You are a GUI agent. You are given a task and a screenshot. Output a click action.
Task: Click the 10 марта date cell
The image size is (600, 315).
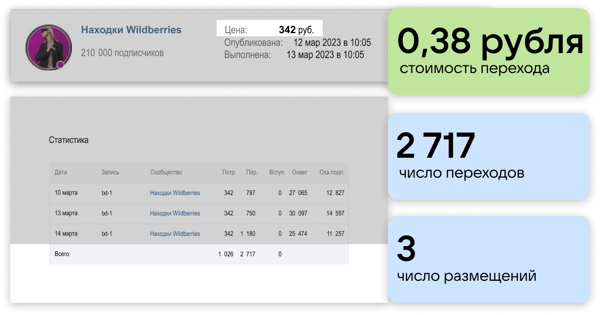[x=66, y=193]
